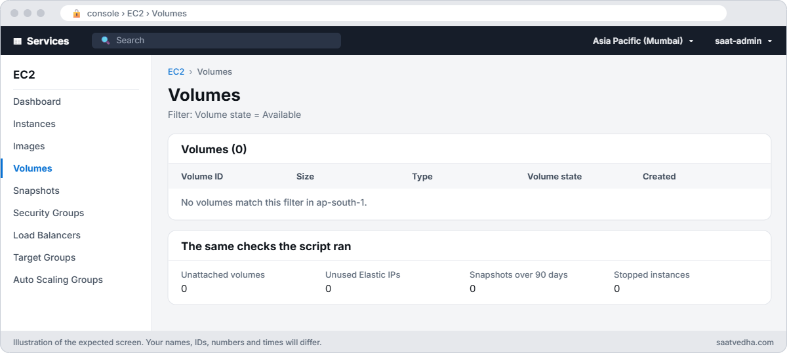
Task: Click the Unused Elastic IPs label
Action: coord(363,274)
